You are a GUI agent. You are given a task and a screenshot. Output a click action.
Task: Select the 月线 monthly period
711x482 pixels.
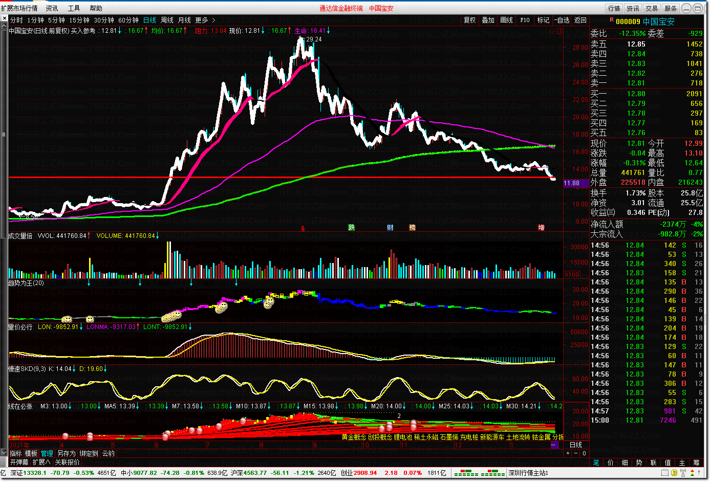point(184,20)
